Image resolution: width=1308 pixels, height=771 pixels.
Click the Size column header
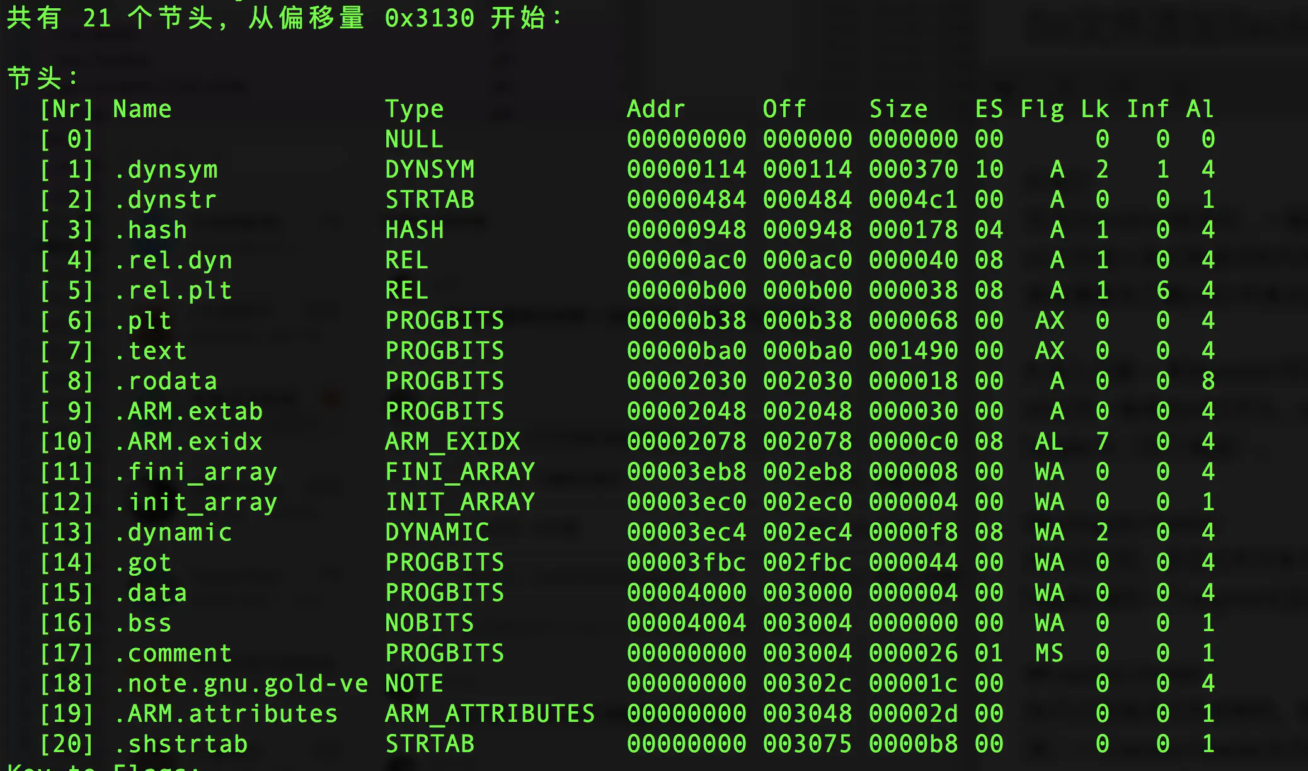(898, 109)
